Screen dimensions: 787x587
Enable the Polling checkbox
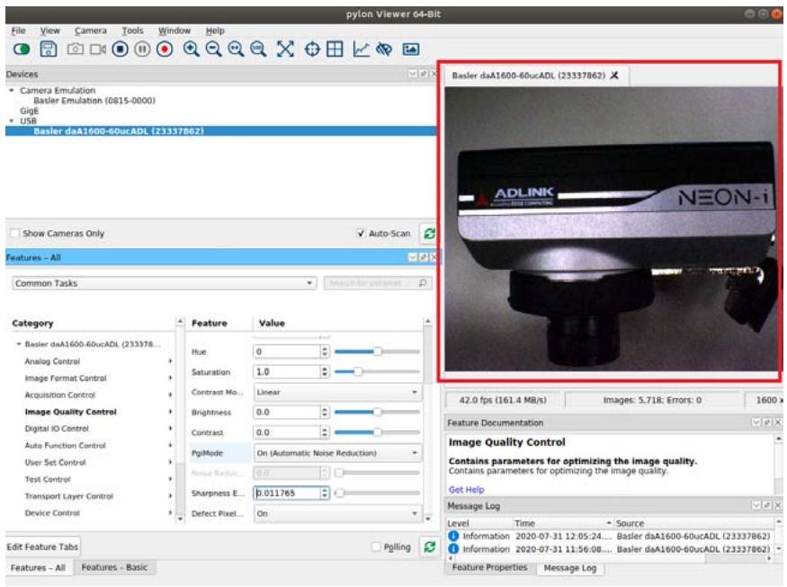(376, 547)
